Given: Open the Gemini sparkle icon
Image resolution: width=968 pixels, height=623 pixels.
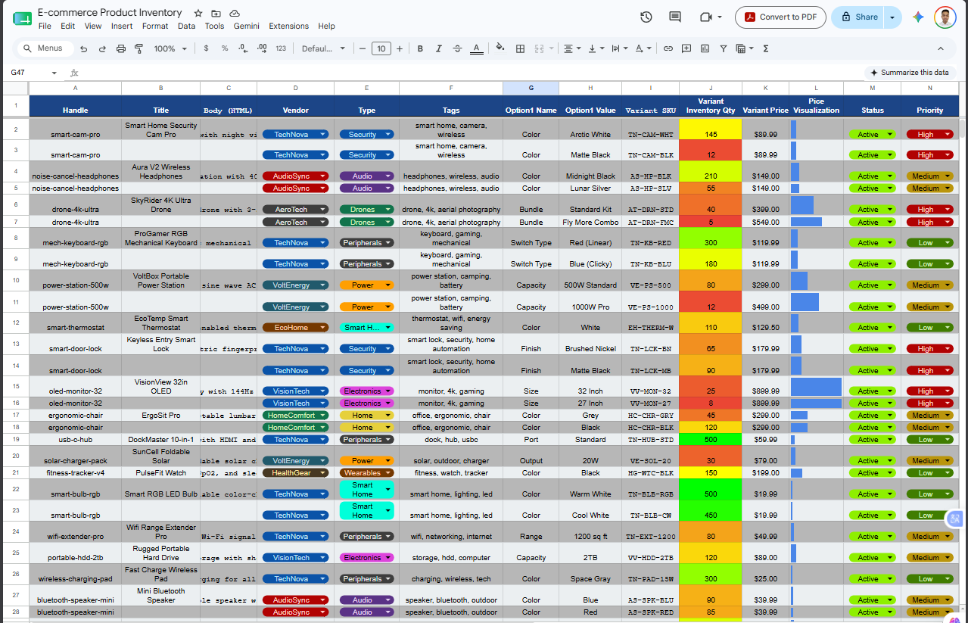Looking at the screenshot, I should (918, 17).
